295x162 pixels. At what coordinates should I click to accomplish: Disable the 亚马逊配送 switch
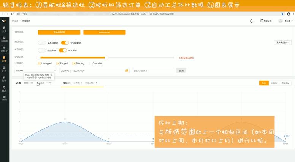[65, 43]
